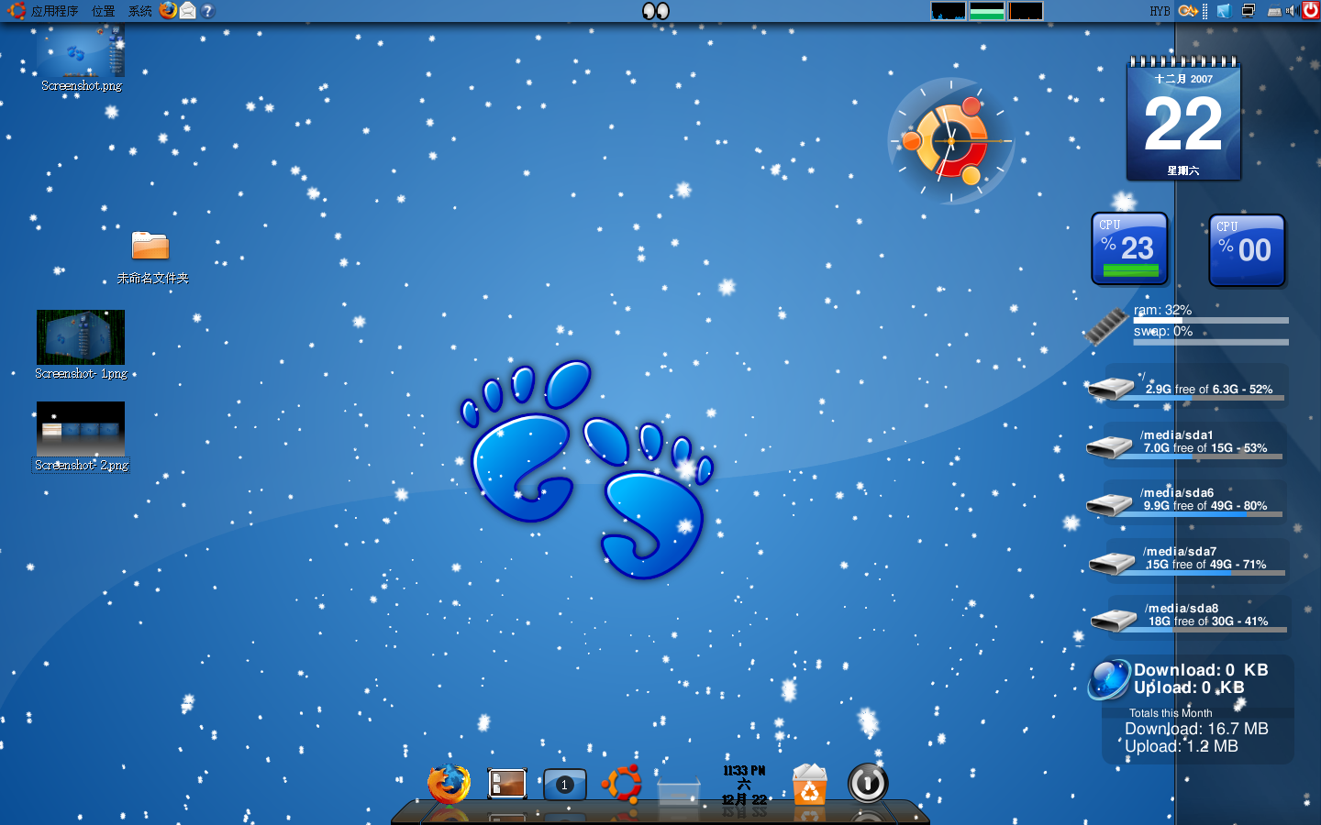Click the Totals this Month Download 16.7 MB text
1321x825 pixels.
[x=1196, y=729]
